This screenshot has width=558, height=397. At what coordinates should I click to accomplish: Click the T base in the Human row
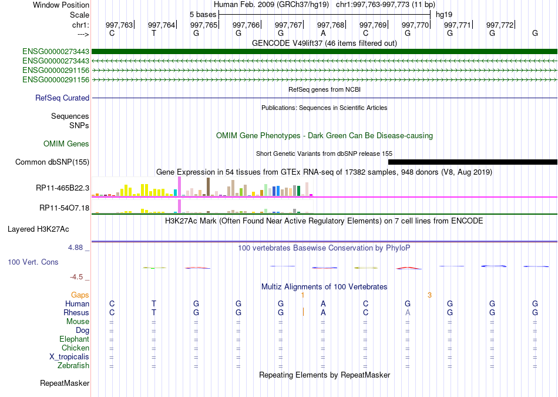(154, 303)
